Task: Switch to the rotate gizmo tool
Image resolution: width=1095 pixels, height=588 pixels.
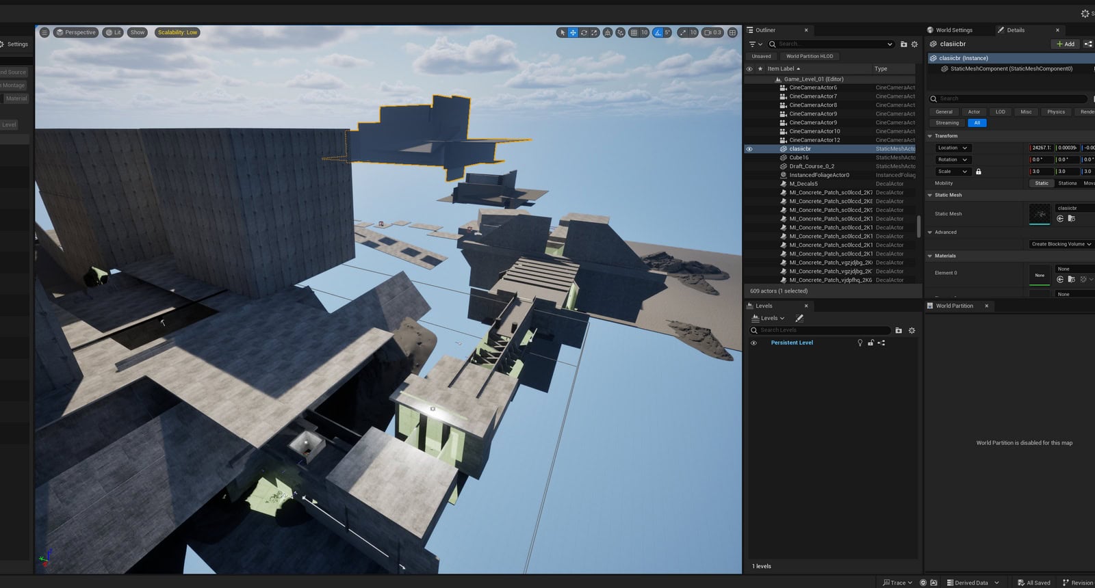Action: 584,32
